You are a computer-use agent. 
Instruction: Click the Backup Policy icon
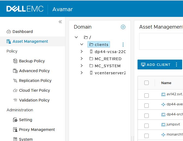15,61
